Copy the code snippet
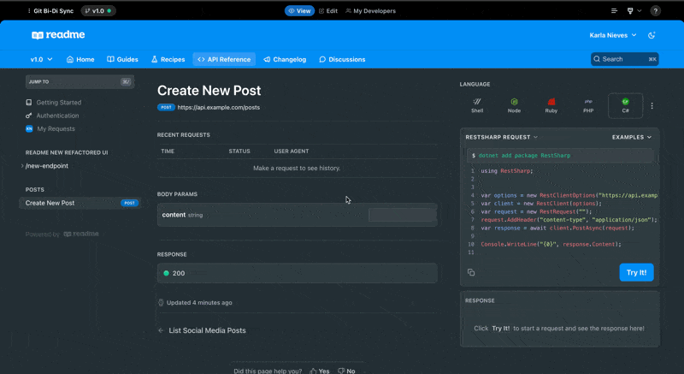This screenshot has width=684, height=374. [471, 272]
